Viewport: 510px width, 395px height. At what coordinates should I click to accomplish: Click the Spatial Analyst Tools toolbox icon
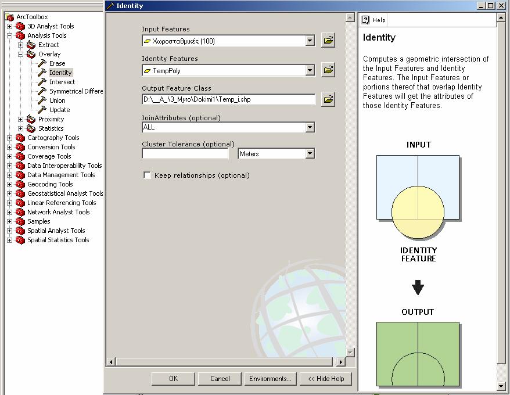point(20,231)
